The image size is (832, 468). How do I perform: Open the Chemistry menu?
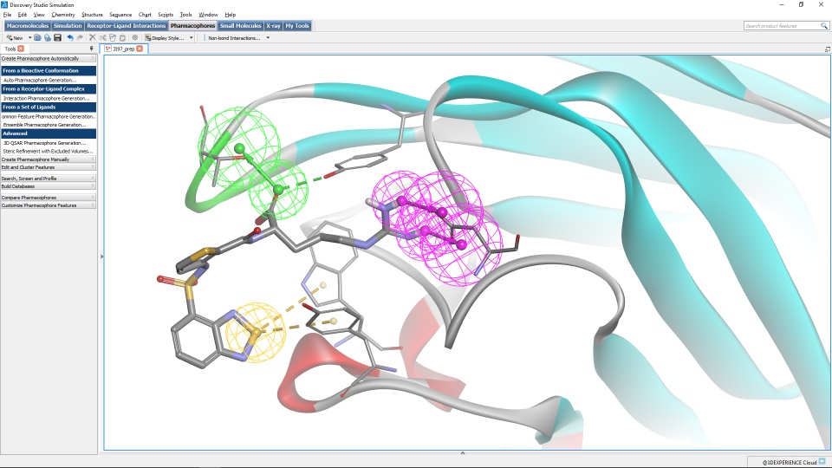63,15
